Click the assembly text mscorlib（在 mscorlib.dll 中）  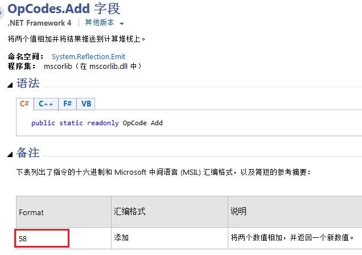(x=93, y=66)
